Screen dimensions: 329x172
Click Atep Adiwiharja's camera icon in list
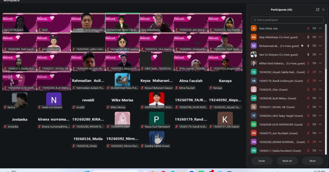[314, 37]
